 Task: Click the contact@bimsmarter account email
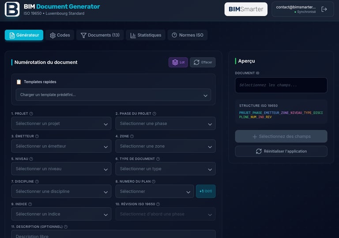point(296,7)
